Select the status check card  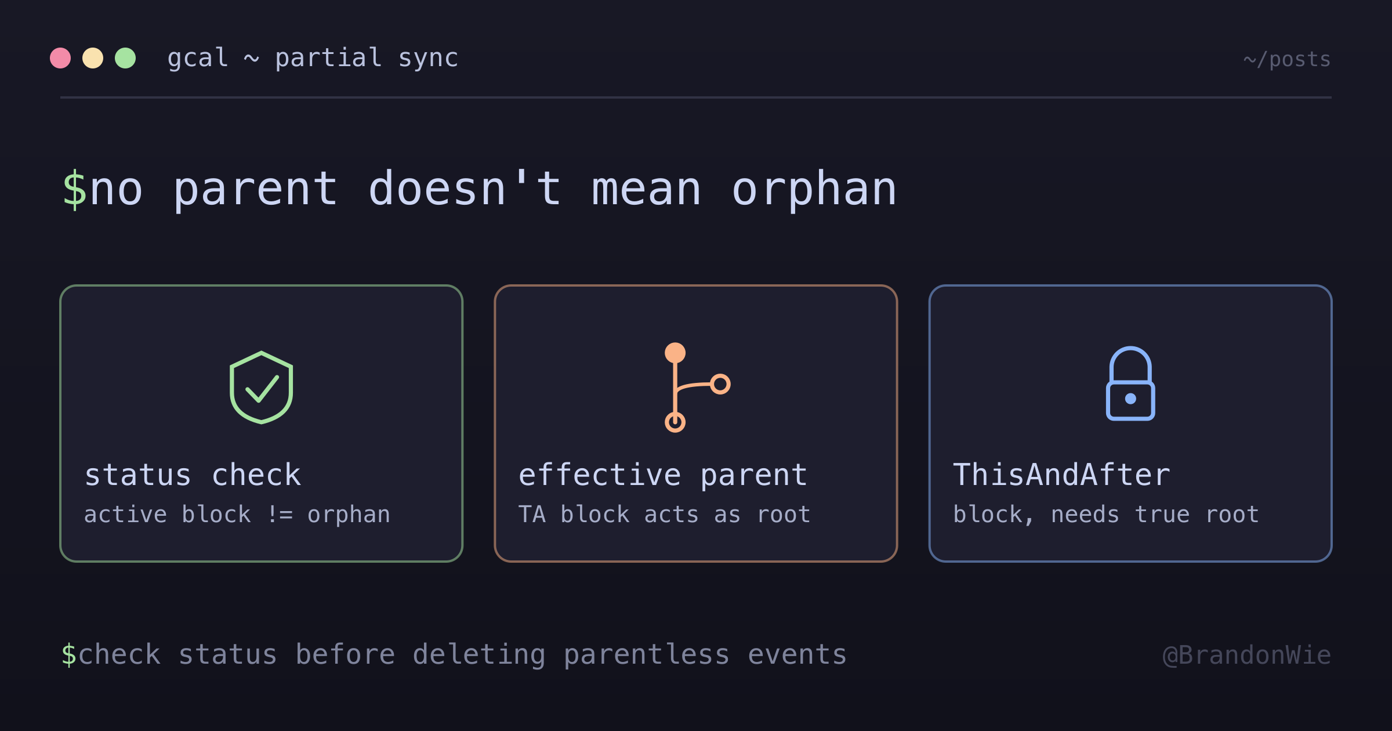click(x=262, y=424)
